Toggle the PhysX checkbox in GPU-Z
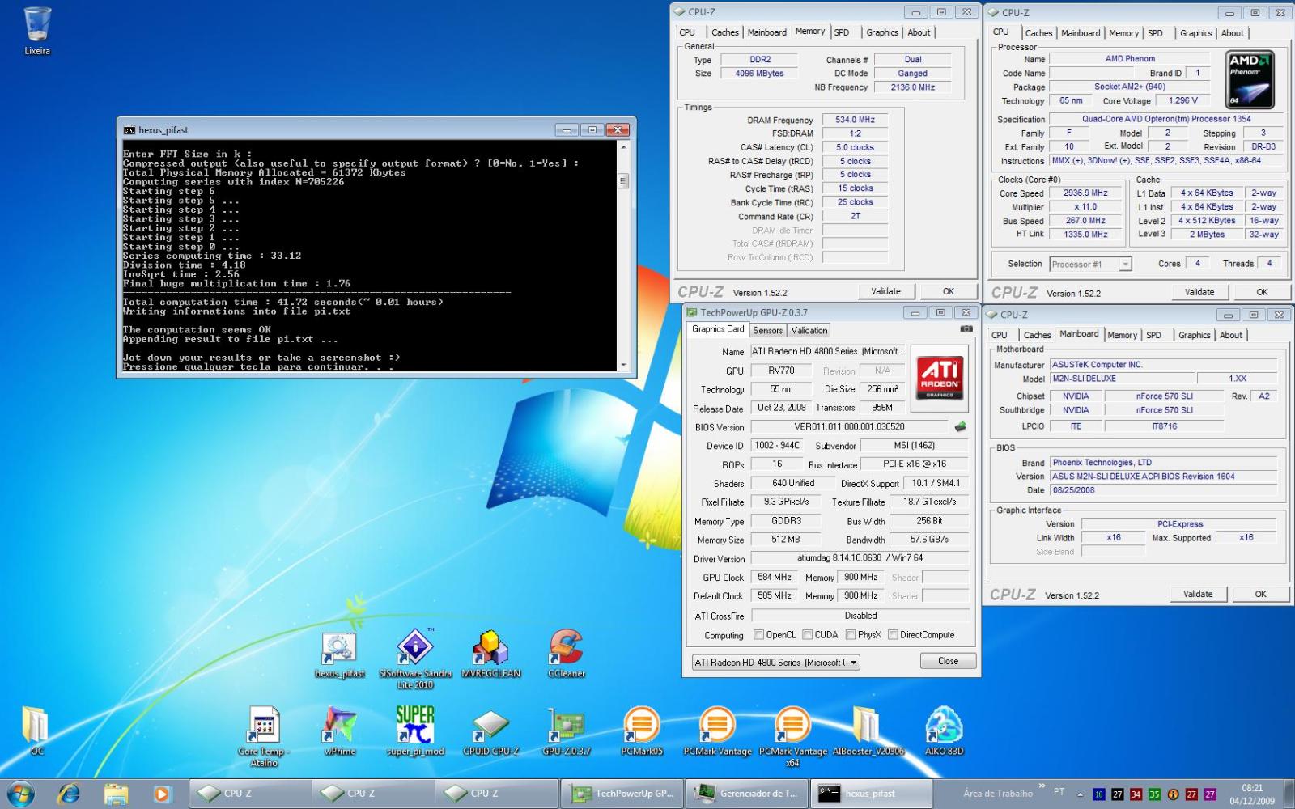The height and width of the screenshot is (809, 1295). click(850, 635)
